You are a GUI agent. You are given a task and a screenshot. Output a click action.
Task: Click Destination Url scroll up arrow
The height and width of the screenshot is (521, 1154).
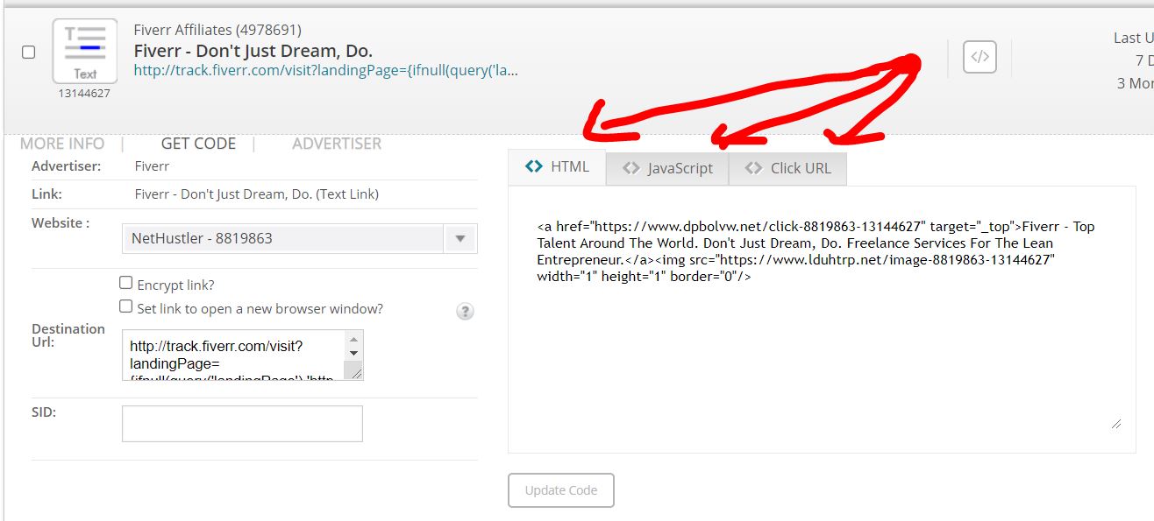coord(353,340)
